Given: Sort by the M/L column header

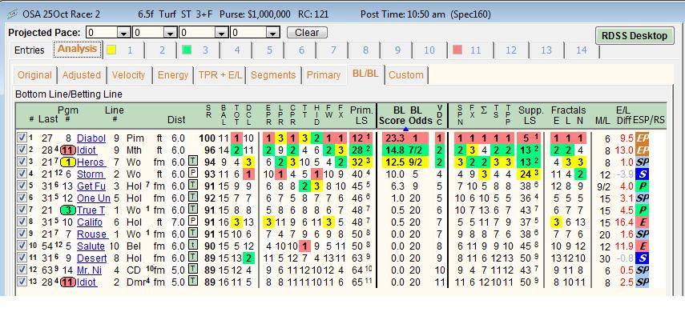Looking at the screenshot, I should coord(602,120).
